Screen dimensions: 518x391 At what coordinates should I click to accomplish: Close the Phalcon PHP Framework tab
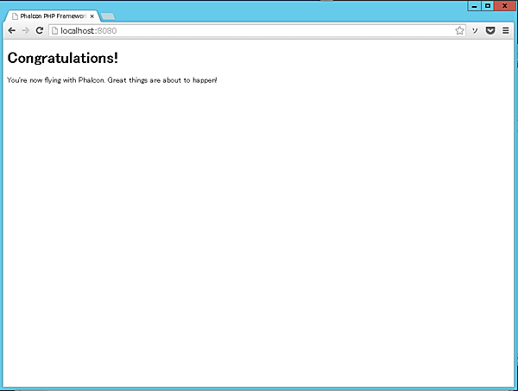coord(92,16)
